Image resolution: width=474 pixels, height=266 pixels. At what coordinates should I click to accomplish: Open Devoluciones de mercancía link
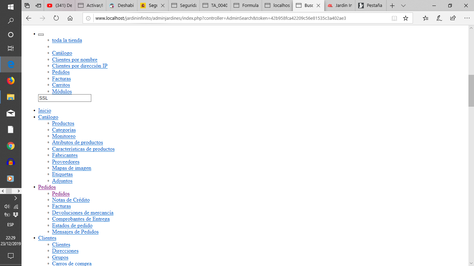(83, 213)
